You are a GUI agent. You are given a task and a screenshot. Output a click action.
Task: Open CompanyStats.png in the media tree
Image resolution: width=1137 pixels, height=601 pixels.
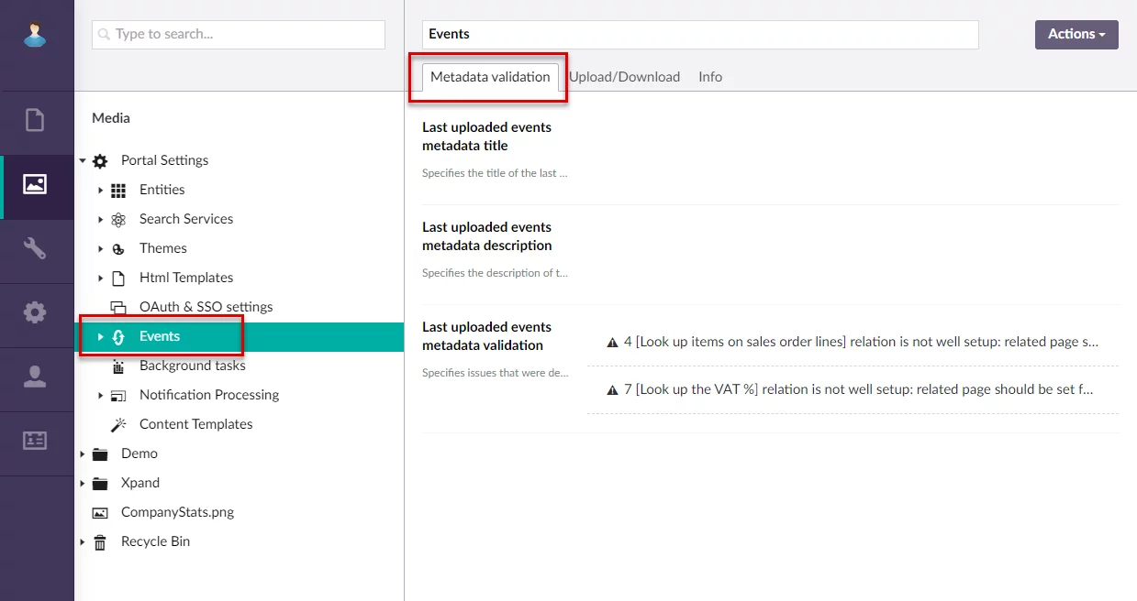pyautogui.click(x=177, y=512)
